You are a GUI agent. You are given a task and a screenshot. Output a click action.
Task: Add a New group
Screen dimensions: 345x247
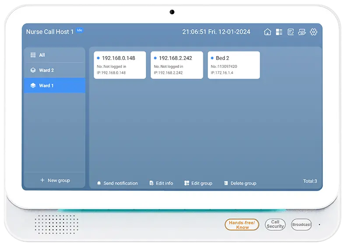tap(55, 180)
